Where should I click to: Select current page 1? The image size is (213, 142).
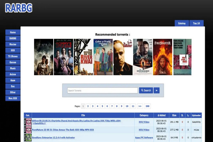click(83, 106)
